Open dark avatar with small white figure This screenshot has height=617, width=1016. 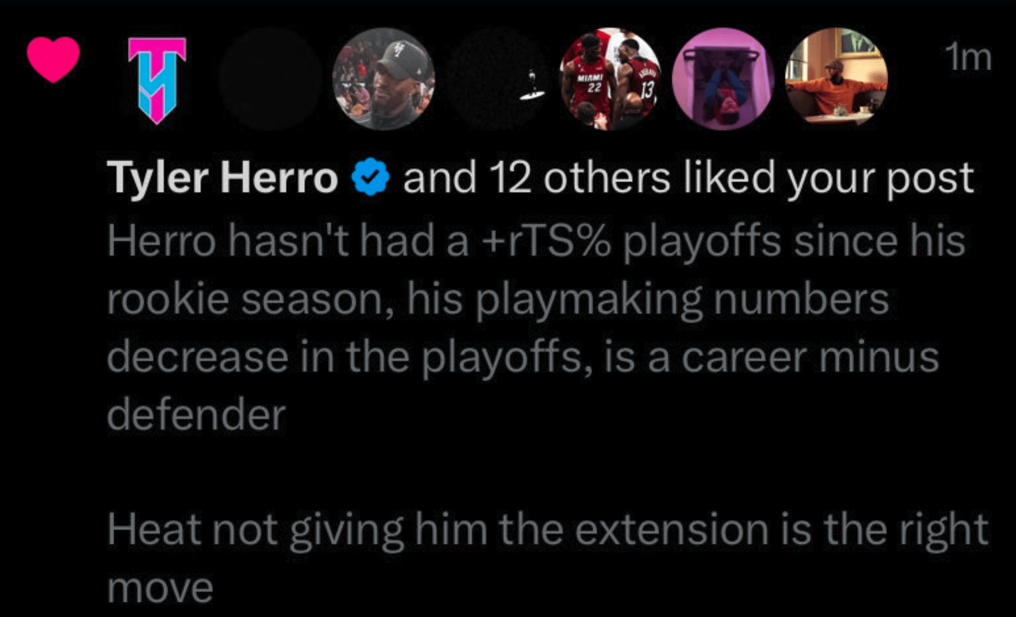(497, 79)
